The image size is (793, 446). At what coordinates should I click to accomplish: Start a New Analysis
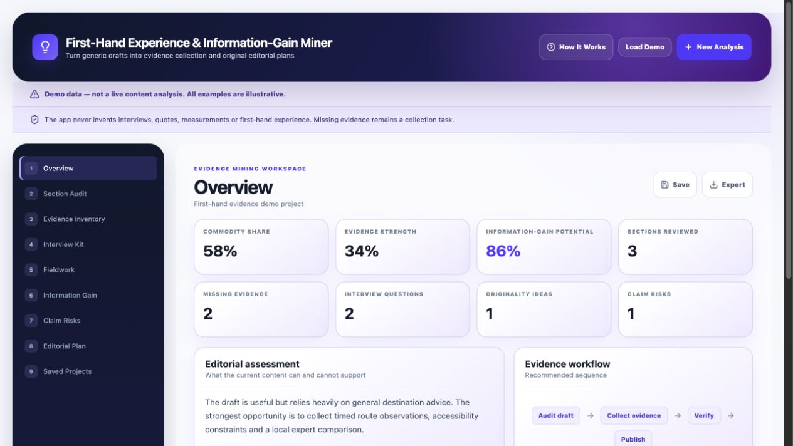[714, 47]
